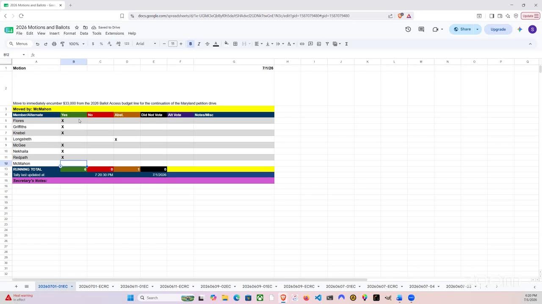The width and height of the screenshot is (542, 304).
Task: Open horizontal align dropdown
Action: 258,44
